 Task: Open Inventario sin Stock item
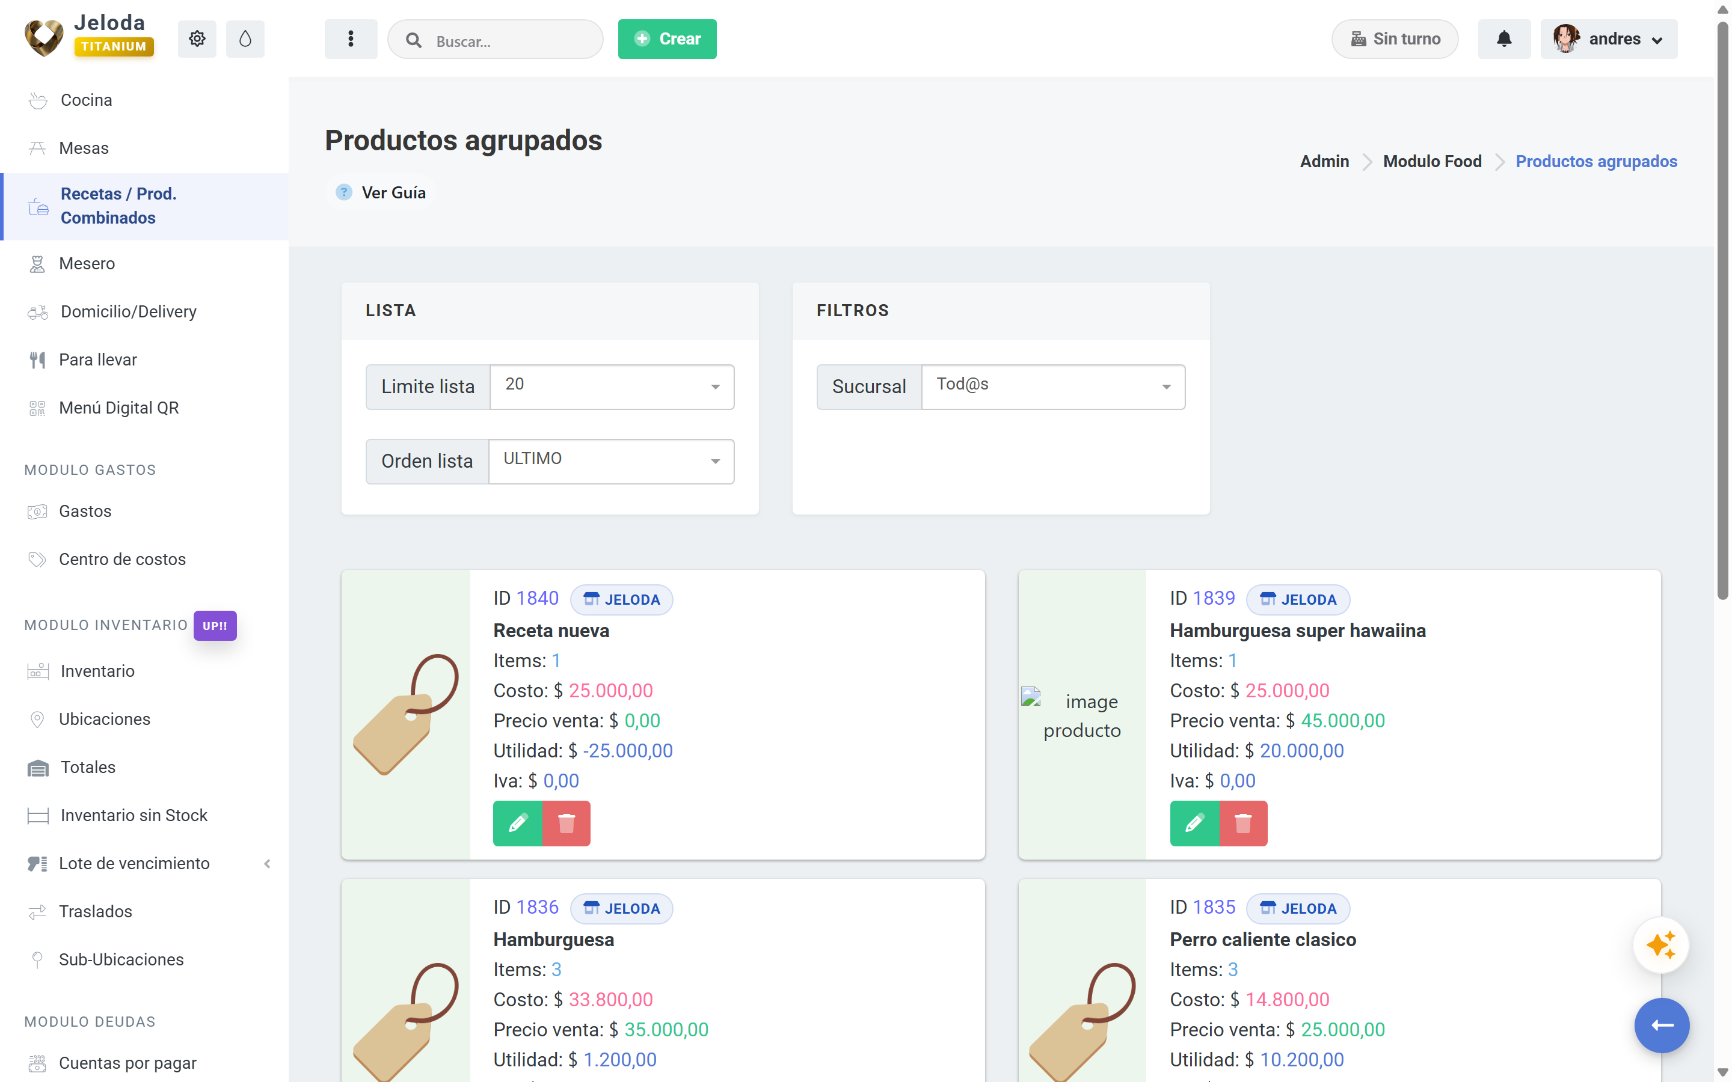click(134, 815)
